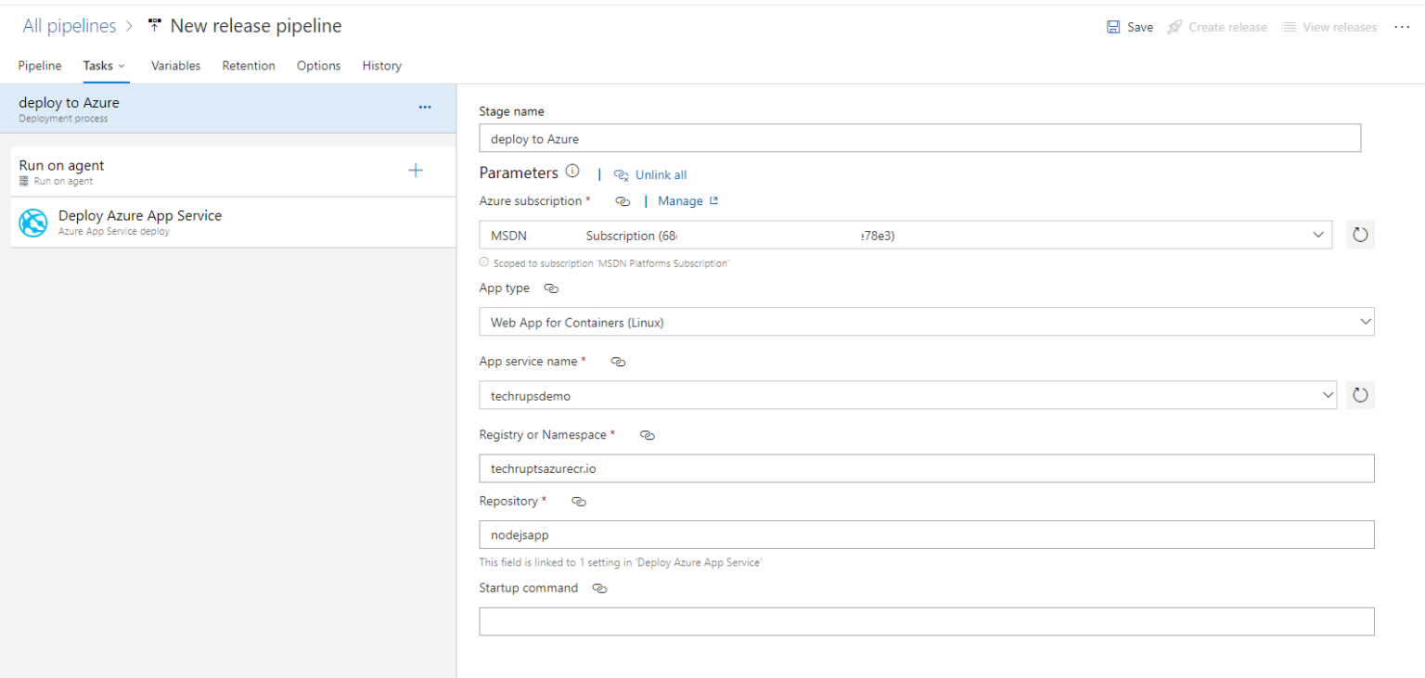Click the unlink icon next to Azure subscription

click(623, 200)
